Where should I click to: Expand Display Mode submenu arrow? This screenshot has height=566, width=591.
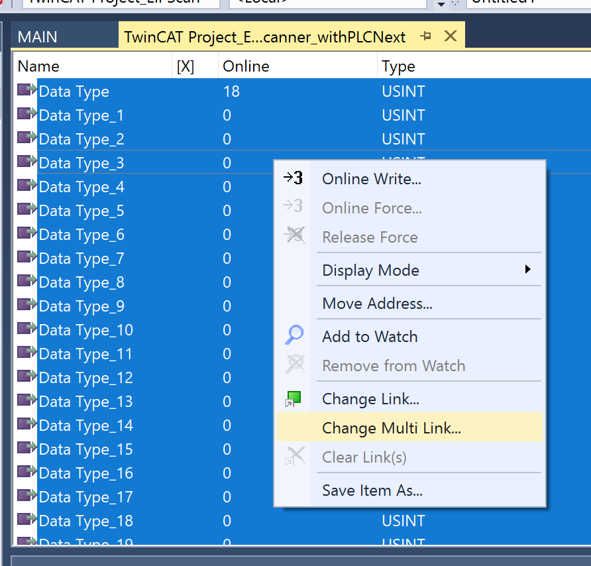(527, 269)
